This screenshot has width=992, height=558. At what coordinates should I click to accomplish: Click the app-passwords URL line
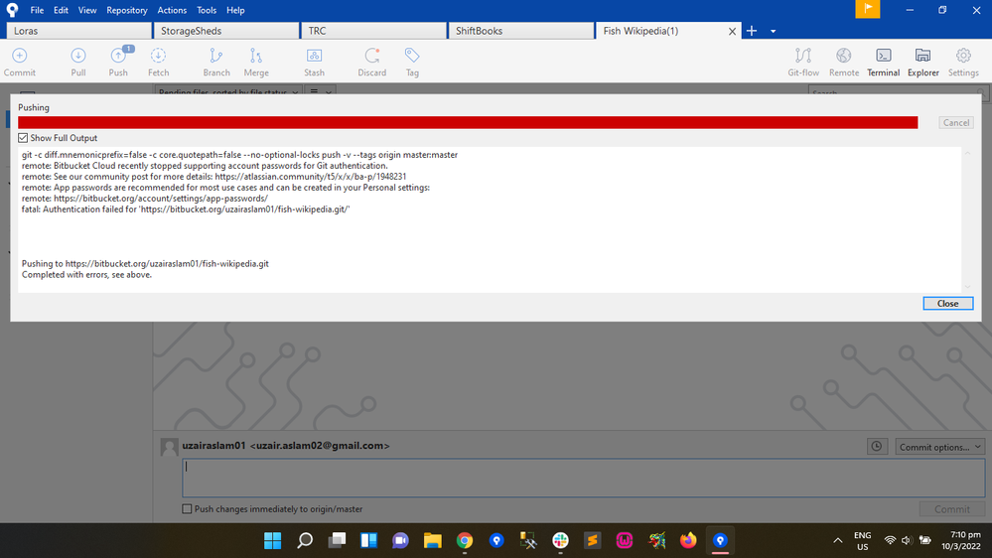point(145,199)
